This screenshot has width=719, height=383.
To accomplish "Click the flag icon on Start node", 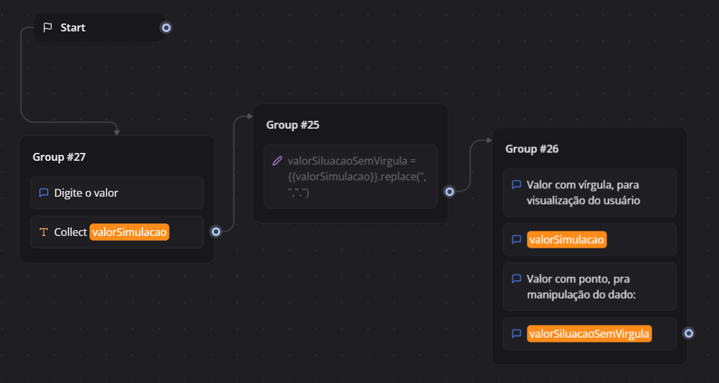I will (47, 27).
